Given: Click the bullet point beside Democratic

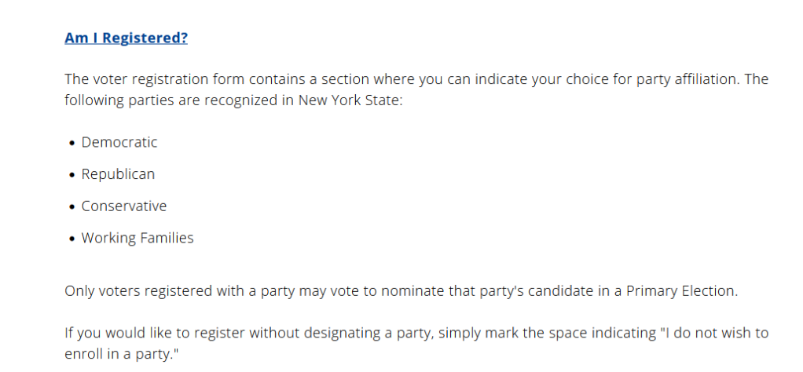Looking at the screenshot, I should coord(72,143).
